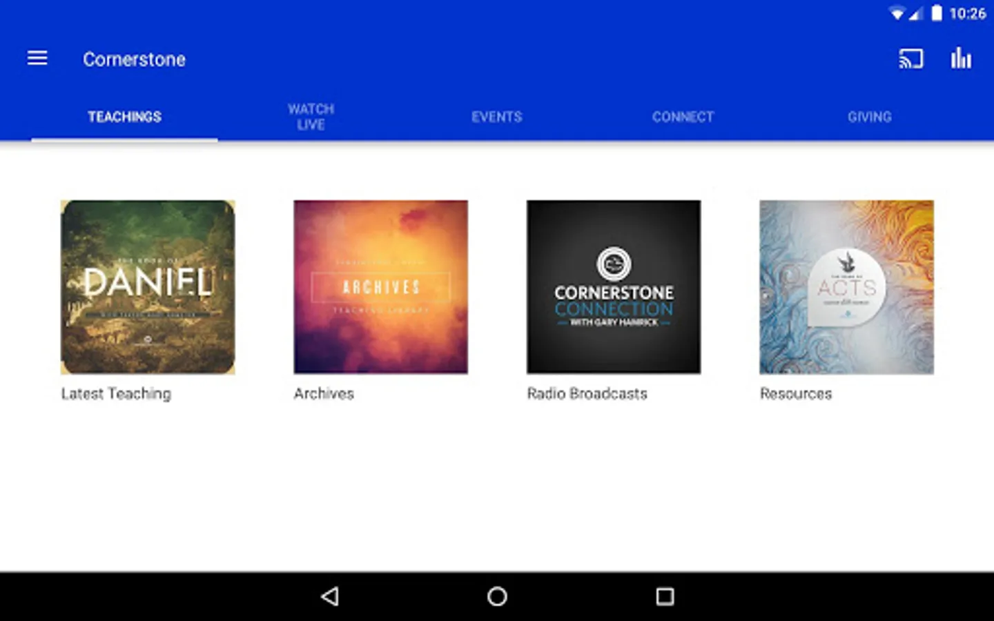Screen dimensions: 994x621
Task: Tap the cell signal status icon
Action: pyautogui.click(x=916, y=13)
